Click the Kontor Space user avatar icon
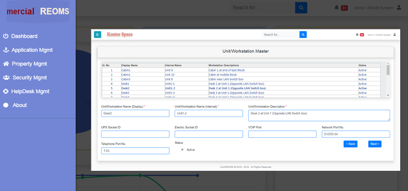The image size is (408, 191). pos(395,35)
